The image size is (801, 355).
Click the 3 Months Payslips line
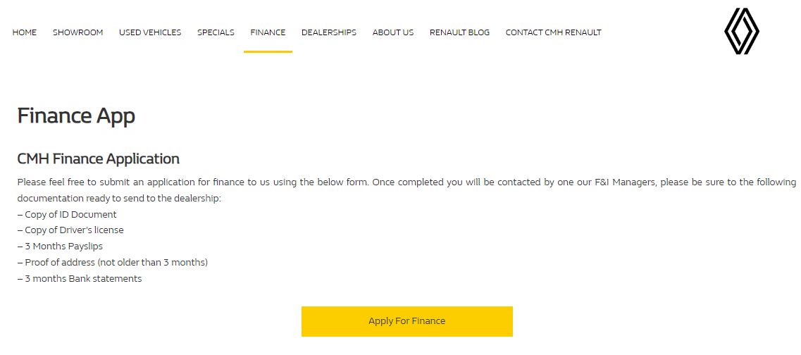[x=60, y=247]
